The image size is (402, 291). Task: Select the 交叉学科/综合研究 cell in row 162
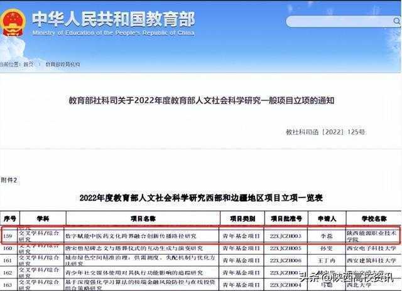tap(39, 273)
